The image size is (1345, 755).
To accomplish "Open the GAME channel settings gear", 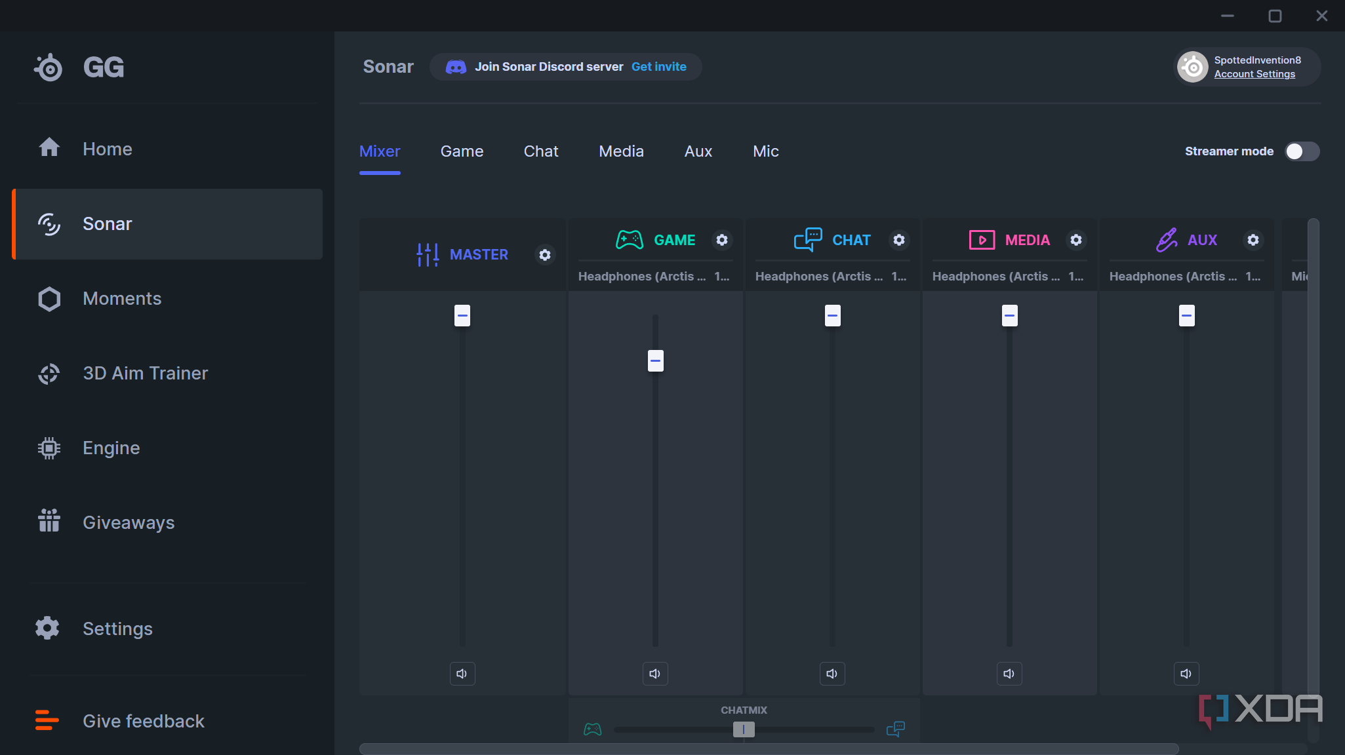I will click(722, 240).
